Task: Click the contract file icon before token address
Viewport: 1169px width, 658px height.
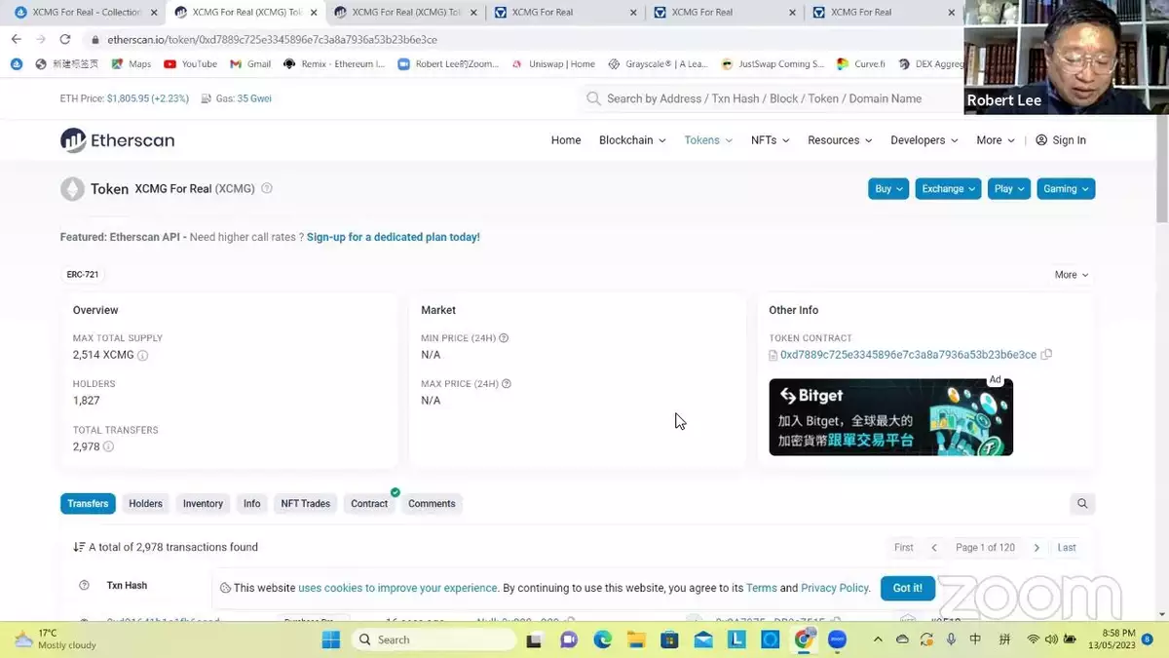Action: (773, 355)
